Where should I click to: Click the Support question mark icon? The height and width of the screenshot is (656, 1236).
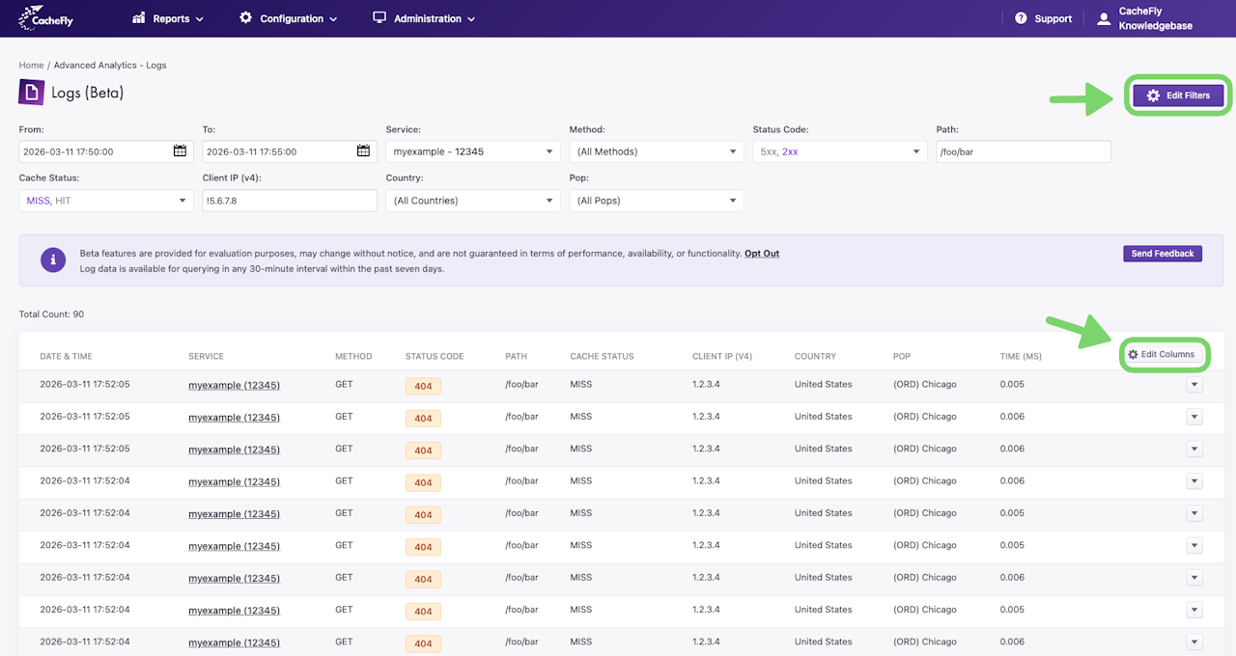coord(1021,18)
